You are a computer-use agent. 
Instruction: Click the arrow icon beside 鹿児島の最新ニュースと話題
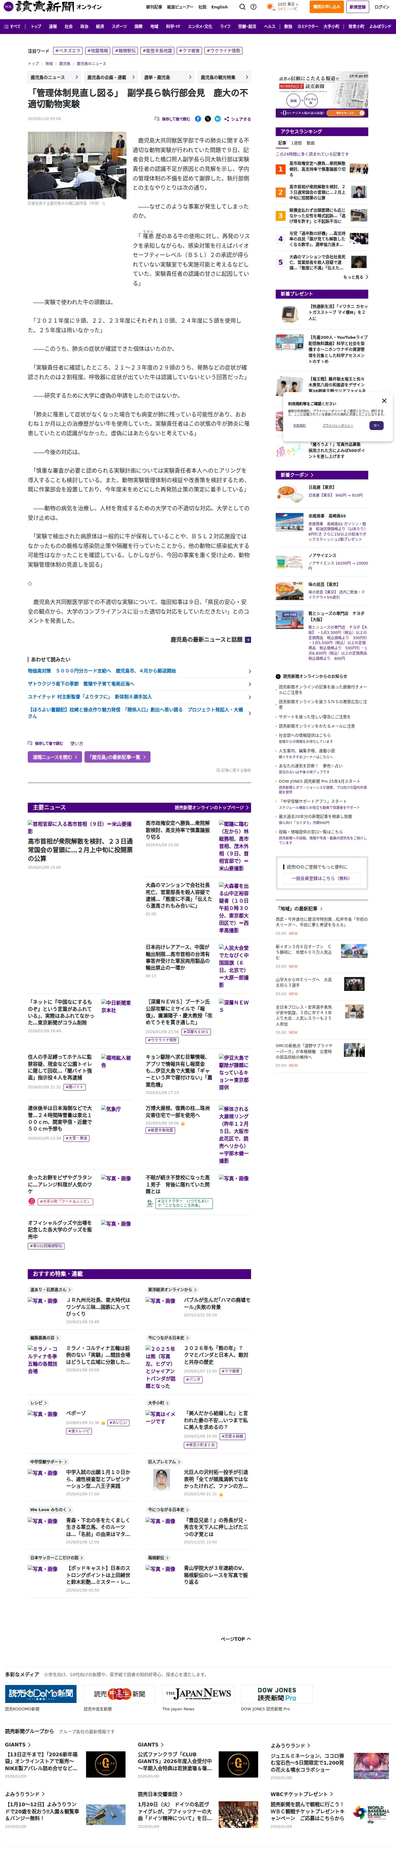click(x=248, y=639)
